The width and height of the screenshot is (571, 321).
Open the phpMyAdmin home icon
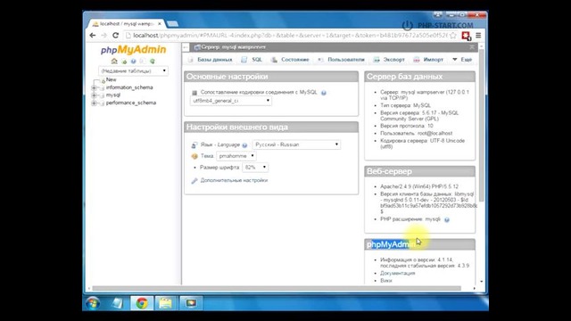pyautogui.click(x=114, y=62)
